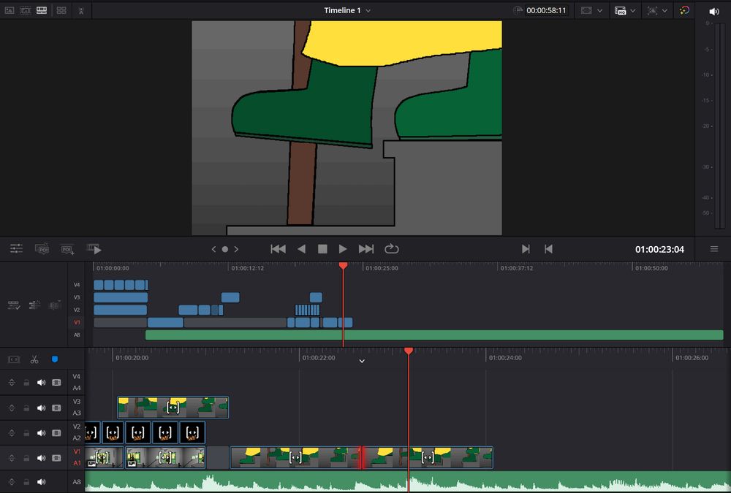The image size is (731, 493).
Task: Click the Fast Review play icon
Action: [94, 249]
